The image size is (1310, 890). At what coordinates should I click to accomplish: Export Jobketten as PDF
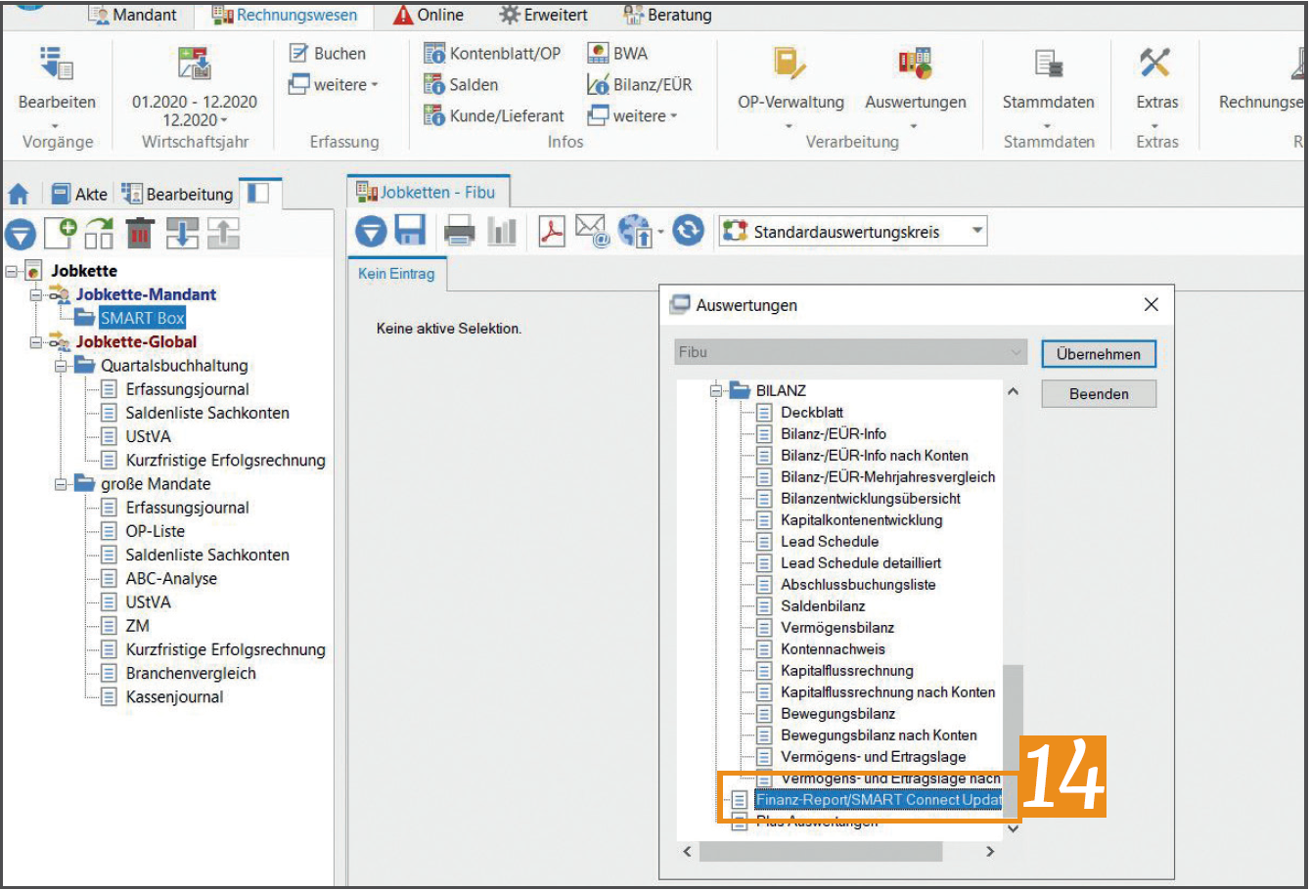(552, 232)
